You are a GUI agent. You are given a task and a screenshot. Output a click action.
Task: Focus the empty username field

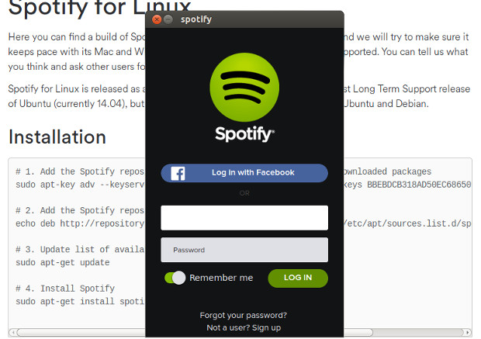tap(244, 218)
